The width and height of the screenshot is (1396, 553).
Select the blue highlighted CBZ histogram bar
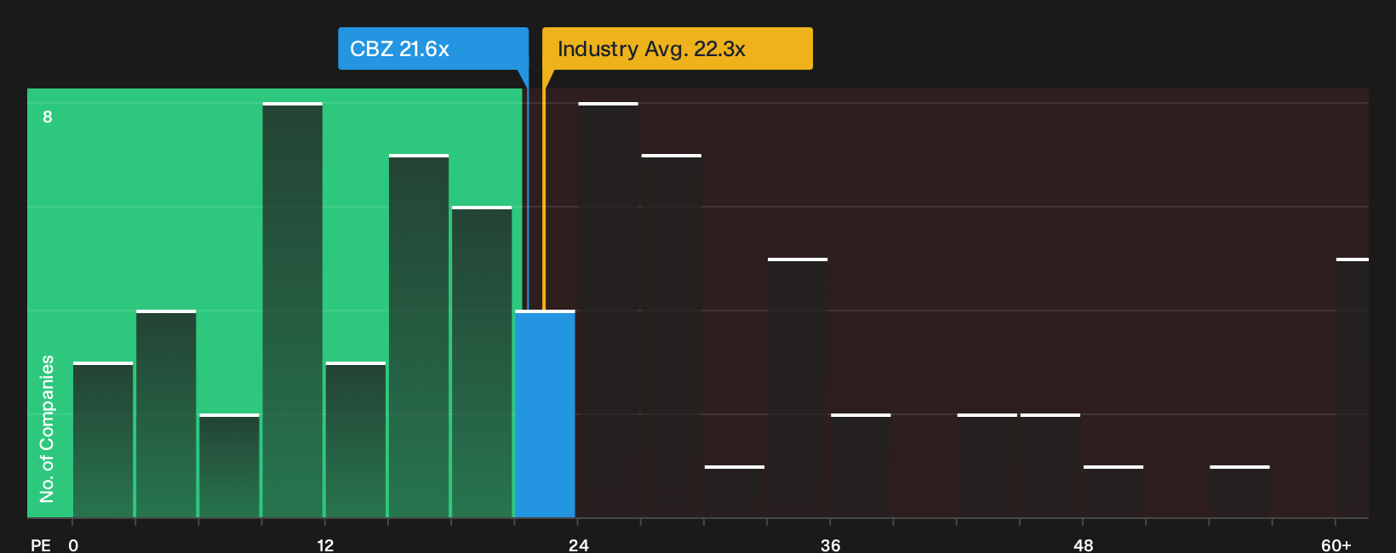coord(545,413)
